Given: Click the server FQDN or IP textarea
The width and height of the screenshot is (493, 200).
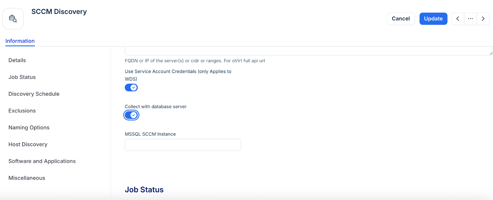Looking at the screenshot, I should tap(309, 51).
